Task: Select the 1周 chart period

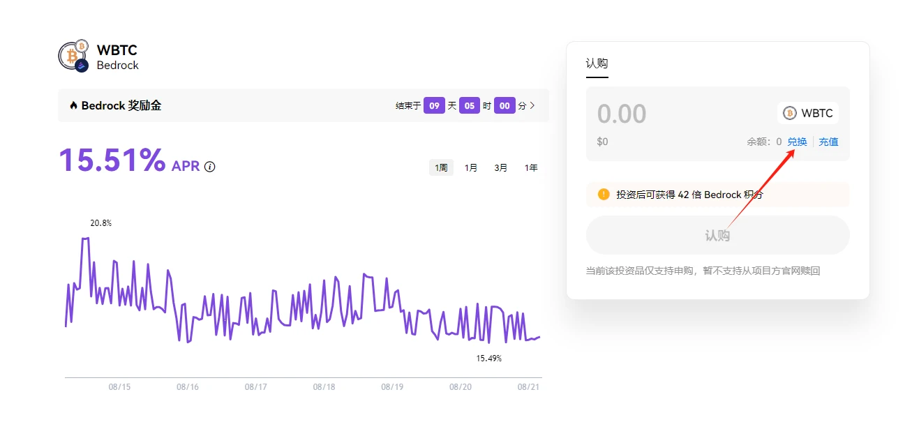Action: pos(440,167)
